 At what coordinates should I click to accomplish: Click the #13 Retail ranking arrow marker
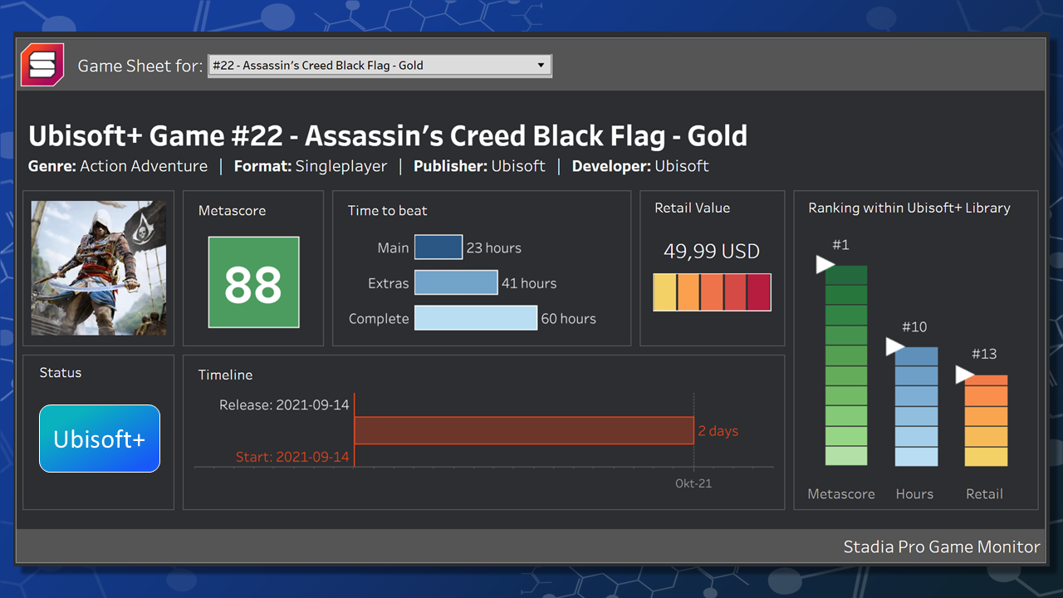click(x=964, y=375)
